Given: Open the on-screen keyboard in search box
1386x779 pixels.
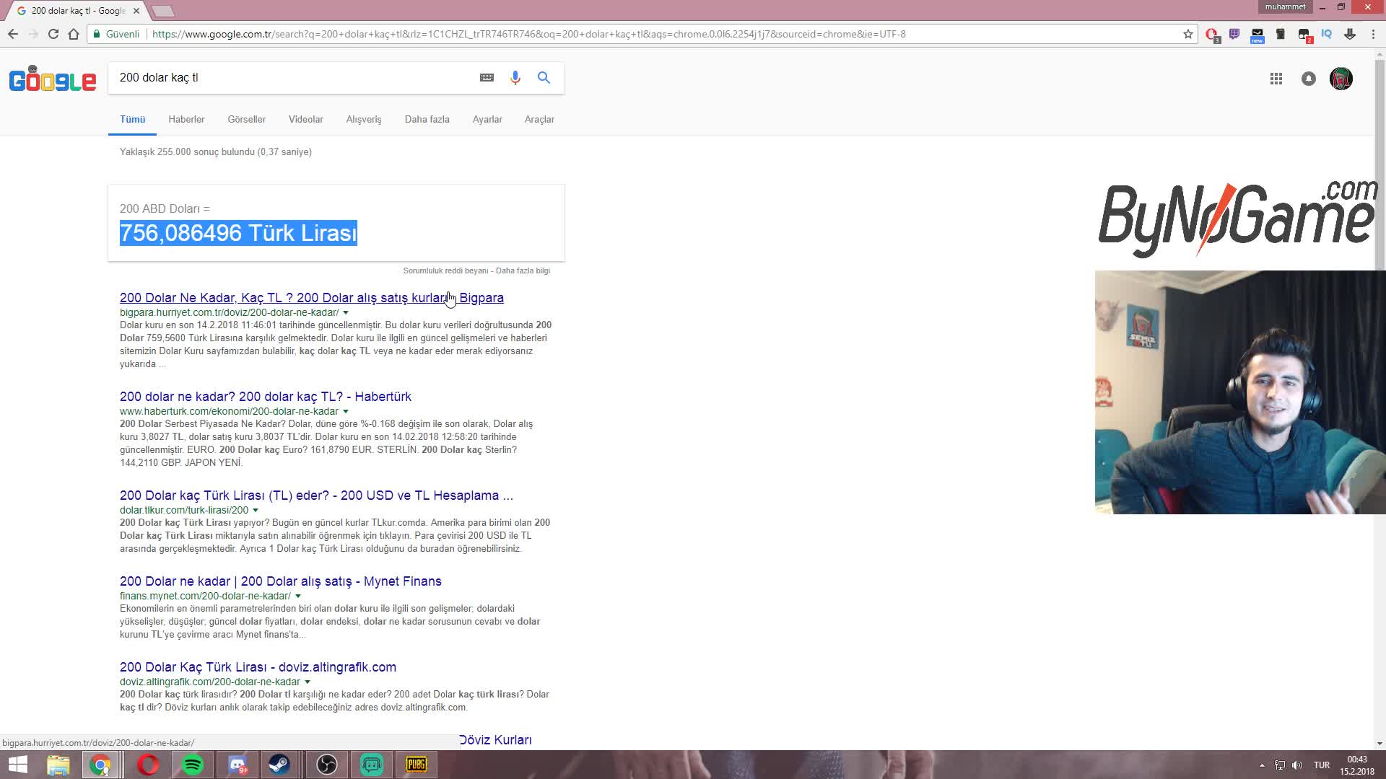Looking at the screenshot, I should (x=487, y=78).
